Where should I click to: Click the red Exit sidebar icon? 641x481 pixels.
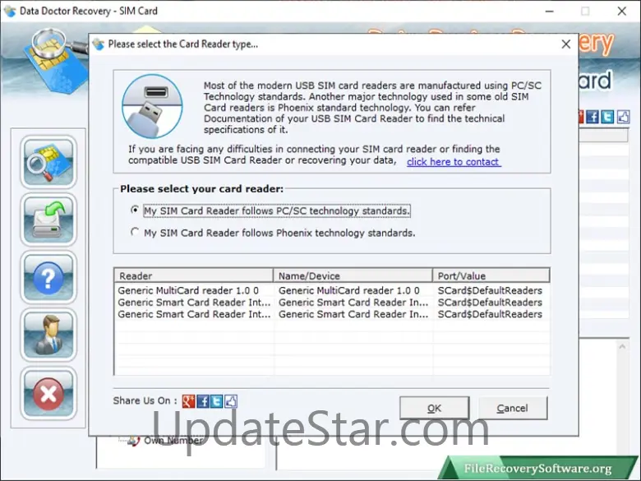48,394
